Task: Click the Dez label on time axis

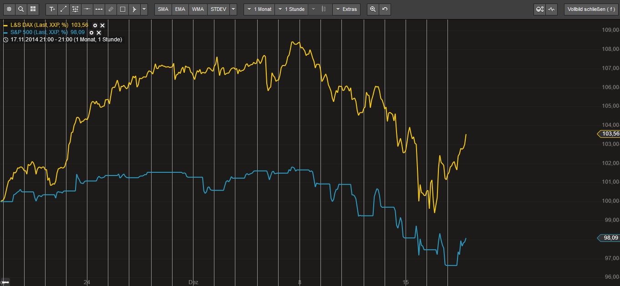Action: (193, 282)
